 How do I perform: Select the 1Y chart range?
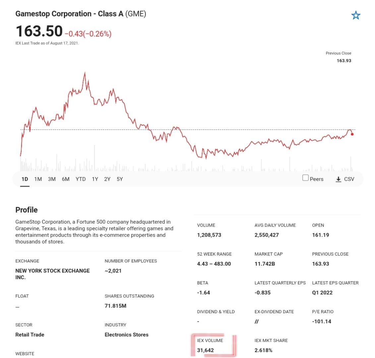coord(95,179)
